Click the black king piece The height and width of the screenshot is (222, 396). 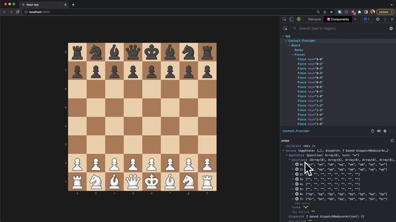click(152, 52)
